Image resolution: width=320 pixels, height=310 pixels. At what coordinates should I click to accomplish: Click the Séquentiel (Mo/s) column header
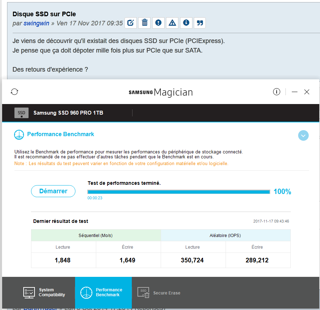click(96, 235)
